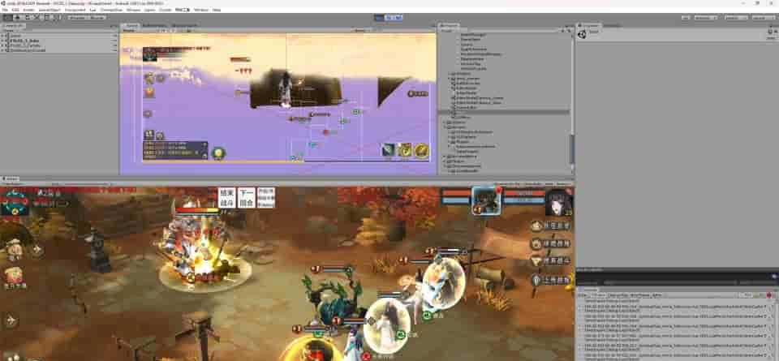The width and height of the screenshot is (779, 361).
Task: Click the fourth round button in the game's right-side column
Action: coord(536,280)
